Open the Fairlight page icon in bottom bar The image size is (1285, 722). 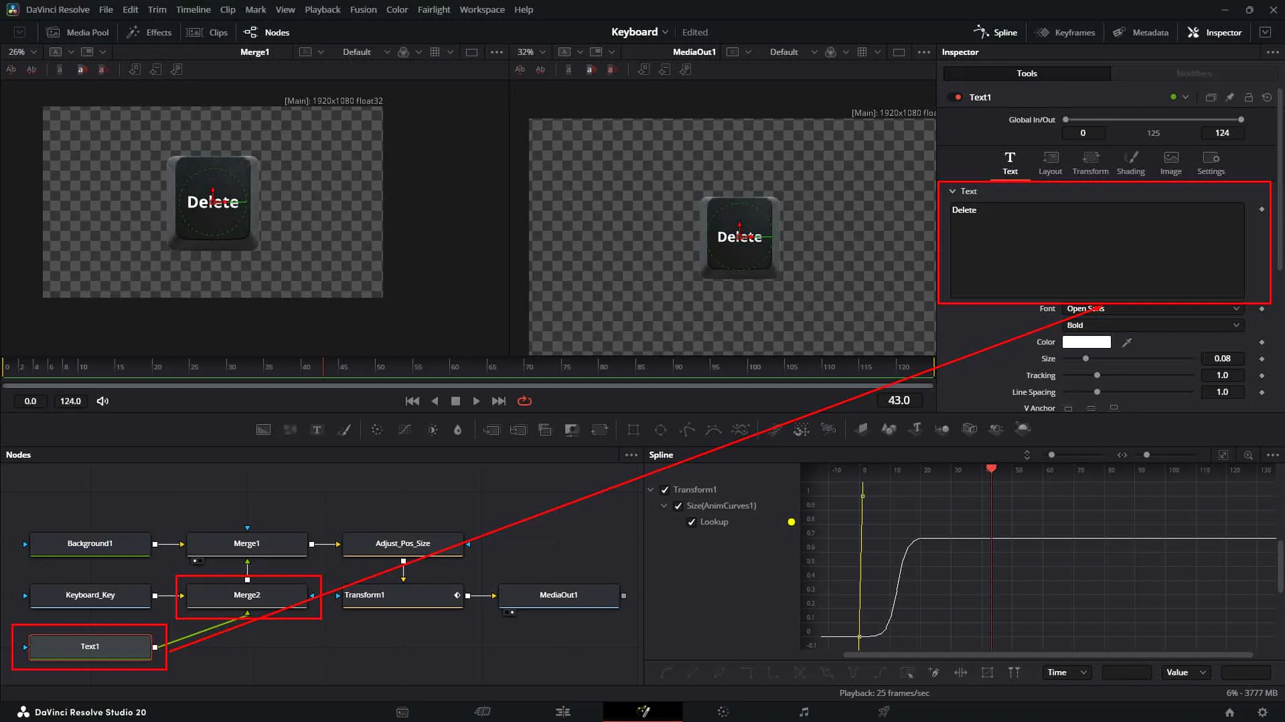tap(804, 712)
